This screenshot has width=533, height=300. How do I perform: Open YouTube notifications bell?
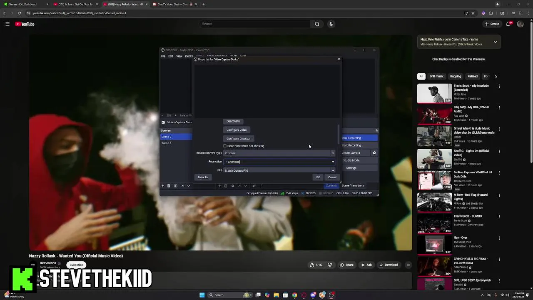click(x=508, y=24)
